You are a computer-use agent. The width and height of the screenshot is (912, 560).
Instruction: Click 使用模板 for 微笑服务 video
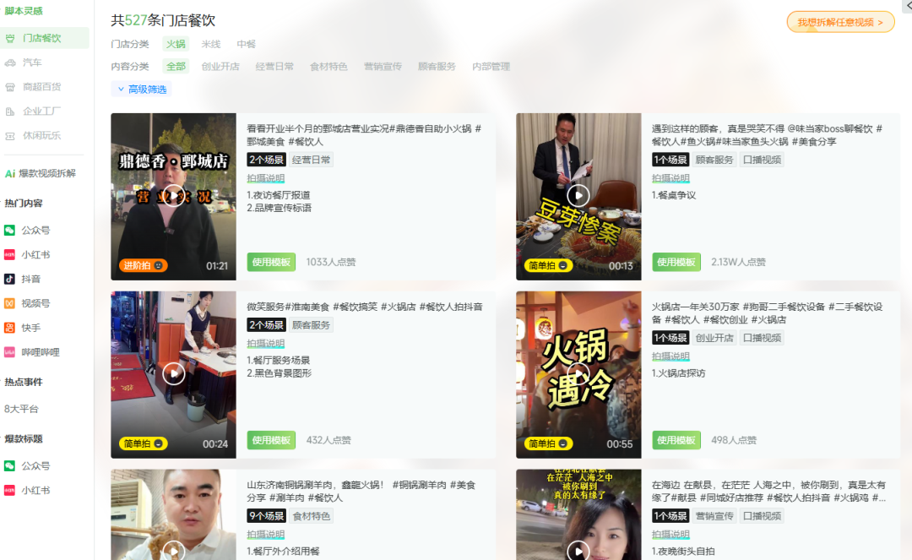(271, 440)
